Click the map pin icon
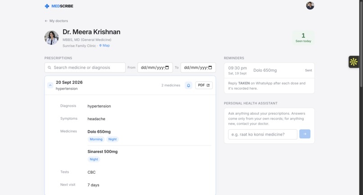Viewport: 363px width, 195px height. tap(100, 45)
